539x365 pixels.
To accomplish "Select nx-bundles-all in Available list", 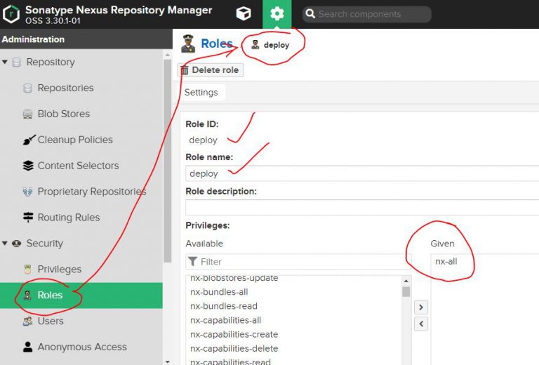I will [x=219, y=292].
